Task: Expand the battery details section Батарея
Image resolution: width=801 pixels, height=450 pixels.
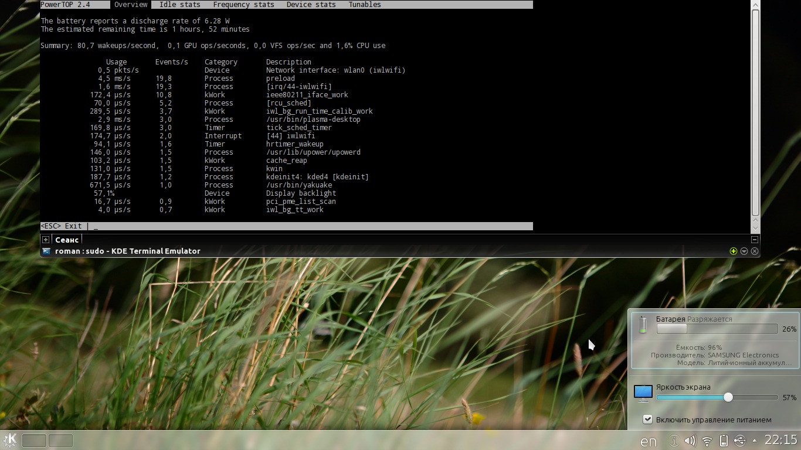Action: [670, 319]
